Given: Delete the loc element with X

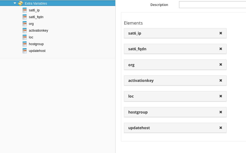Looking at the screenshot, I should pyautogui.click(x=221, y=96).
